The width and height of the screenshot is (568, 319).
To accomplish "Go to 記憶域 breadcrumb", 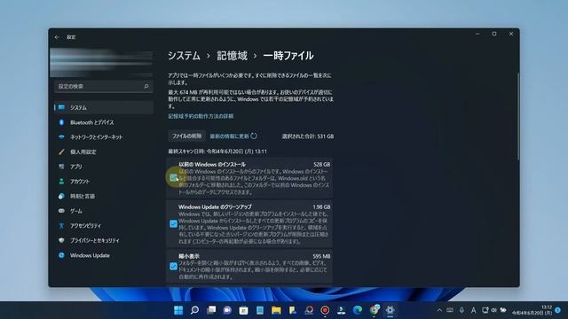I will pos(232,56).
